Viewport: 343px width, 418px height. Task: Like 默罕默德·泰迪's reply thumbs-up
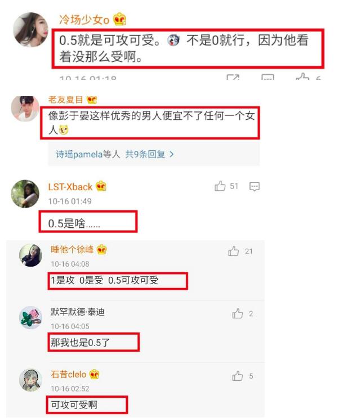(x=237, y=313)
